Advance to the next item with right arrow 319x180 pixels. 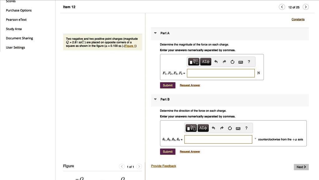click(306, 7)
